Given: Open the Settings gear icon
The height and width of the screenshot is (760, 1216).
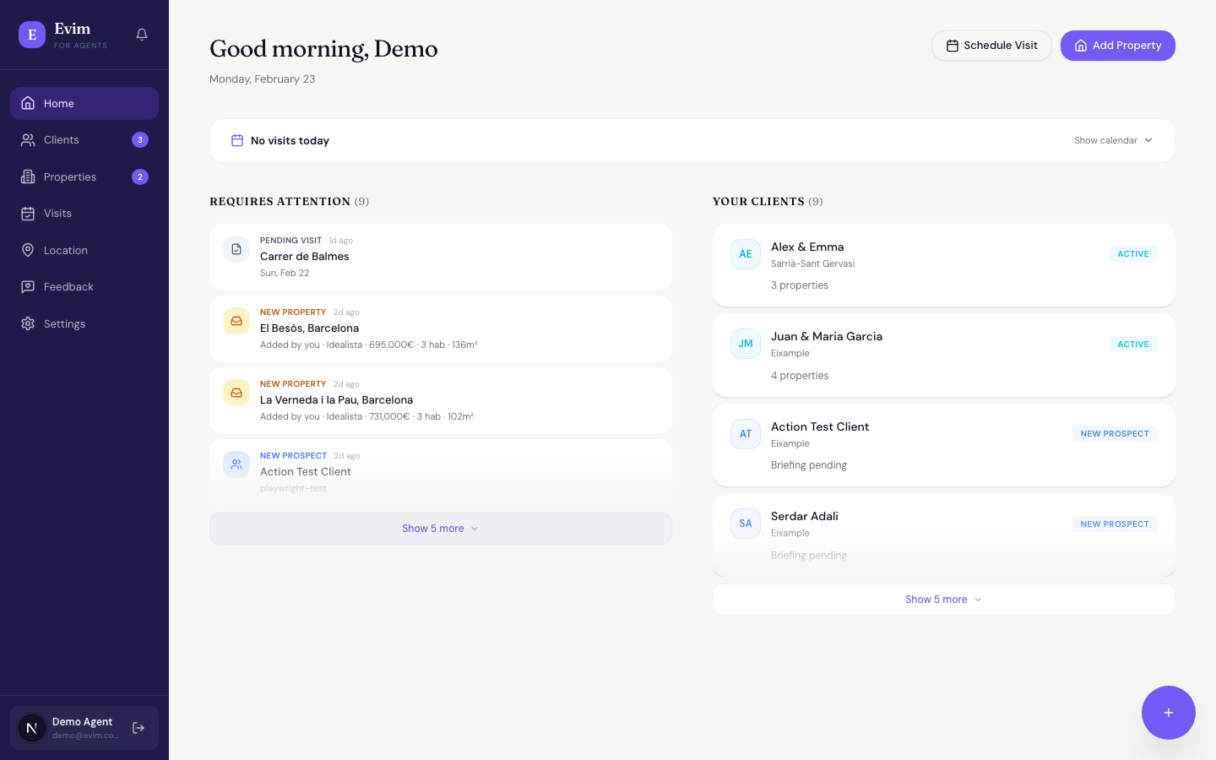Looking at the screenshot, I should [29, 323].
